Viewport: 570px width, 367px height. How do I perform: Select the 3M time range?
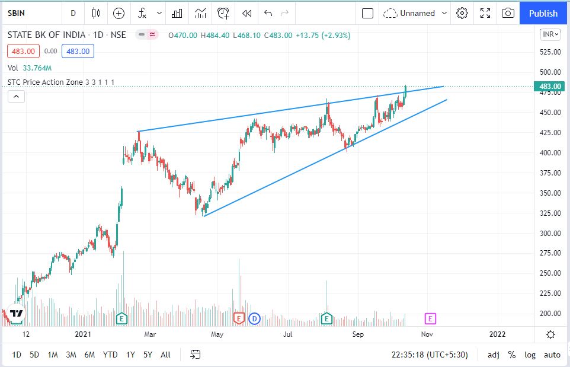(71, 355)
